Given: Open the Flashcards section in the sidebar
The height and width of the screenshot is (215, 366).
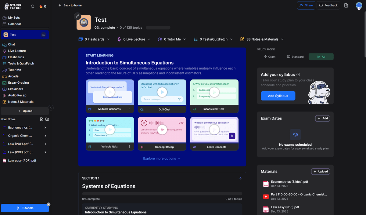Looking at the screenshot, I should (x=15, y=57).
